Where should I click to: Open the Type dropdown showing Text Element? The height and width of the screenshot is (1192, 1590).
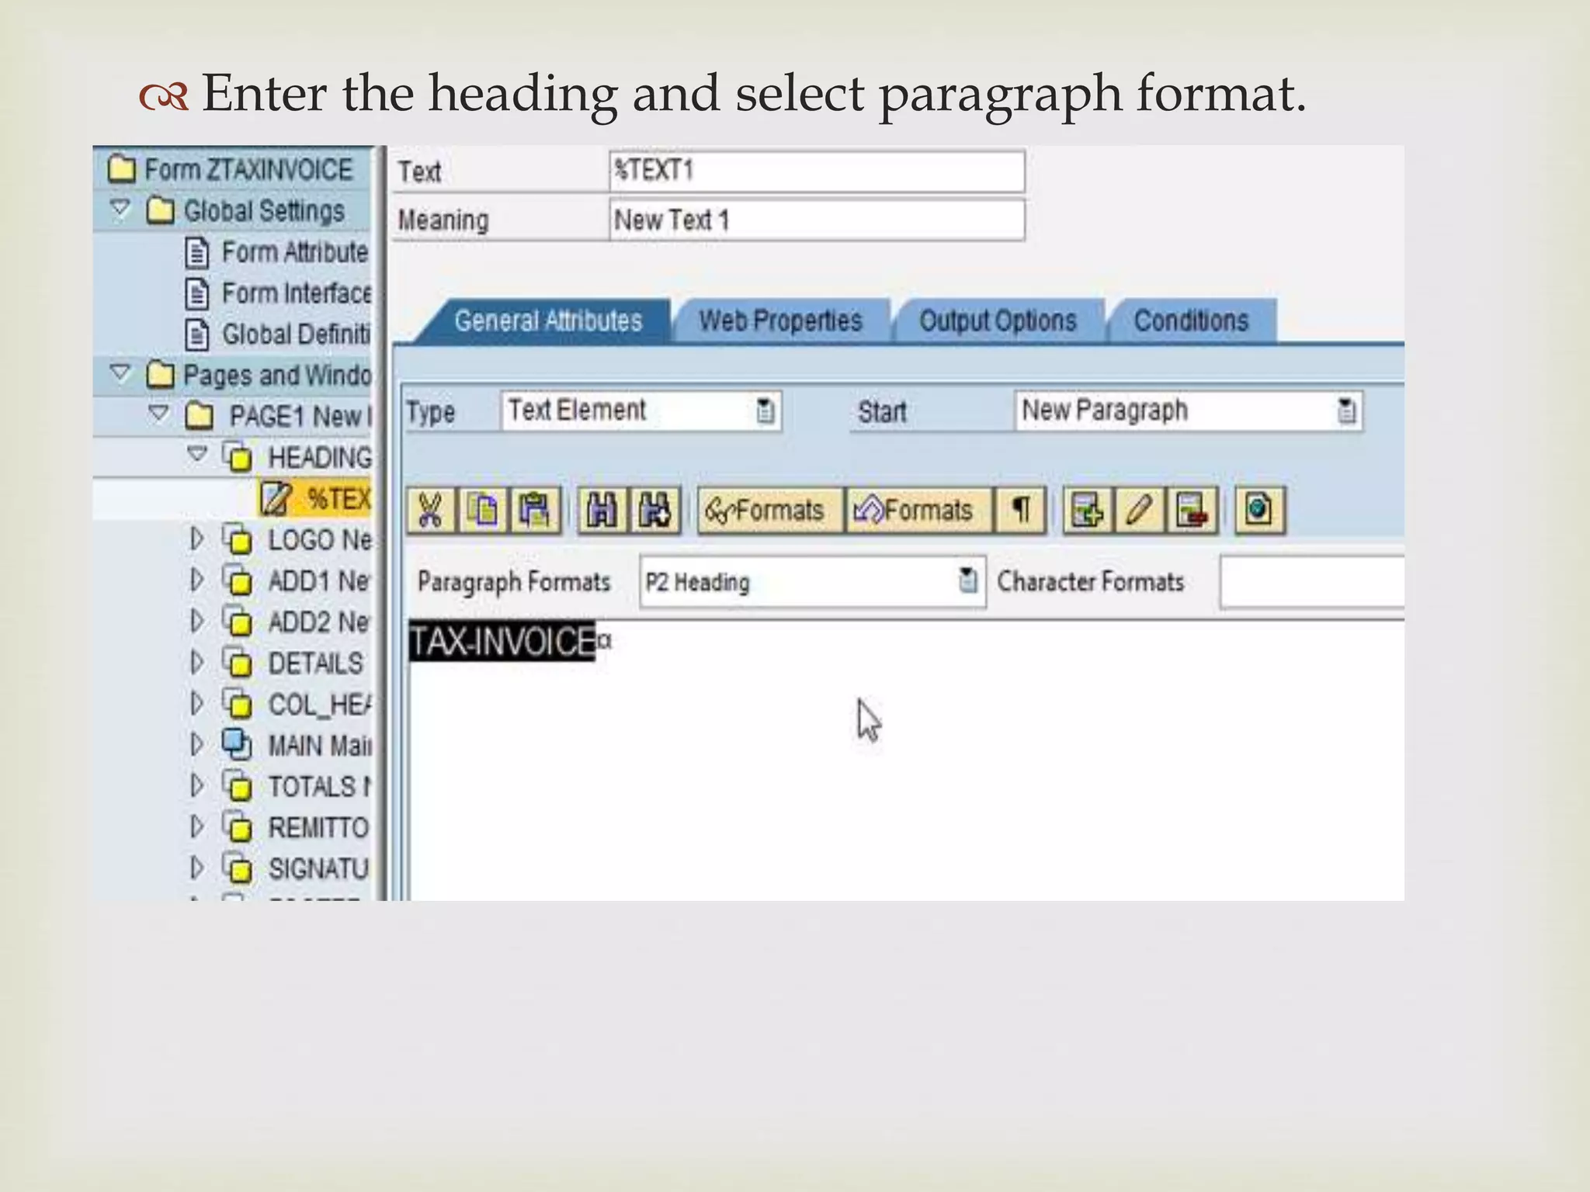765,411
